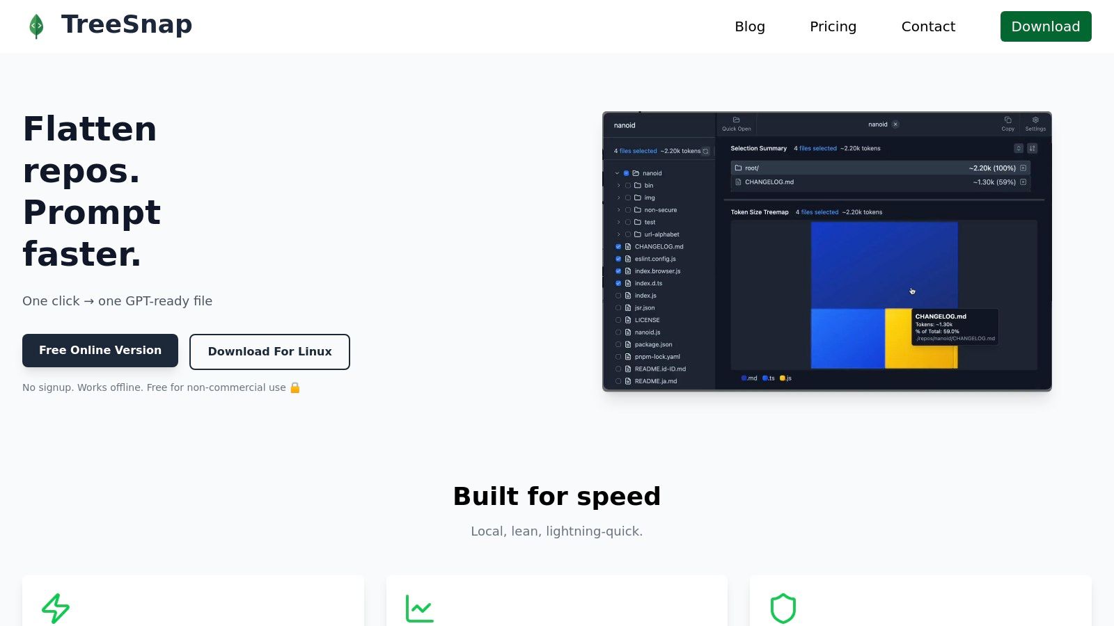1114x626 pixels.
Task: Select the yellow .js treemap block
Action: click(898, 339)
